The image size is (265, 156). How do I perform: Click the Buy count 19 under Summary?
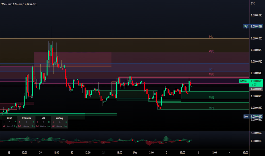click(x=66, y=122)
